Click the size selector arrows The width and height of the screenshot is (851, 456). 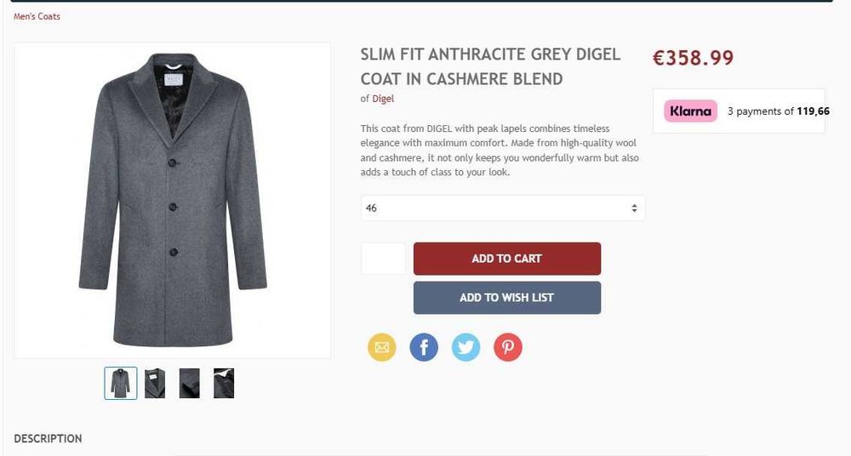point(634,208)
